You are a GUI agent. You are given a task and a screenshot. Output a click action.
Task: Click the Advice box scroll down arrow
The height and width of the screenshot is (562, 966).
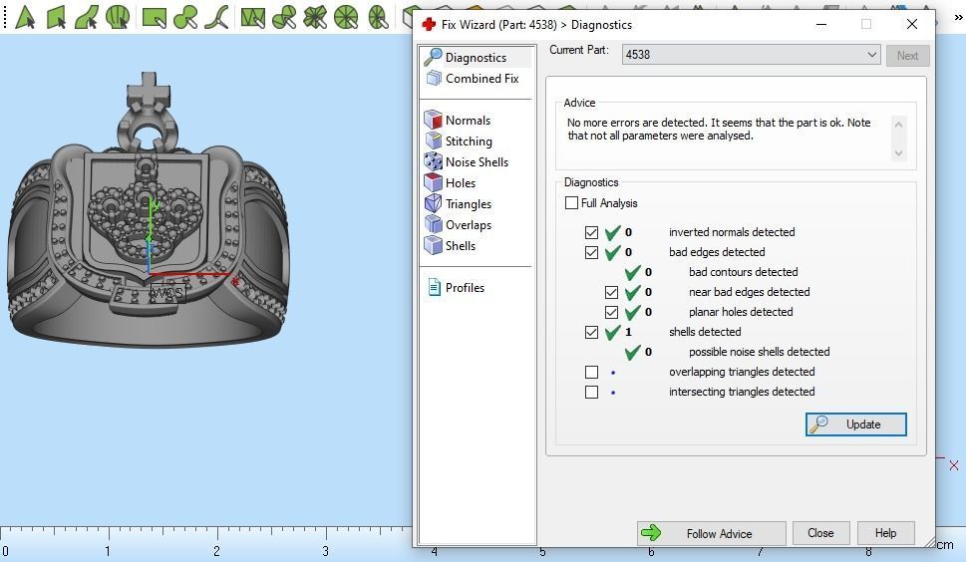tap(899, 152)
